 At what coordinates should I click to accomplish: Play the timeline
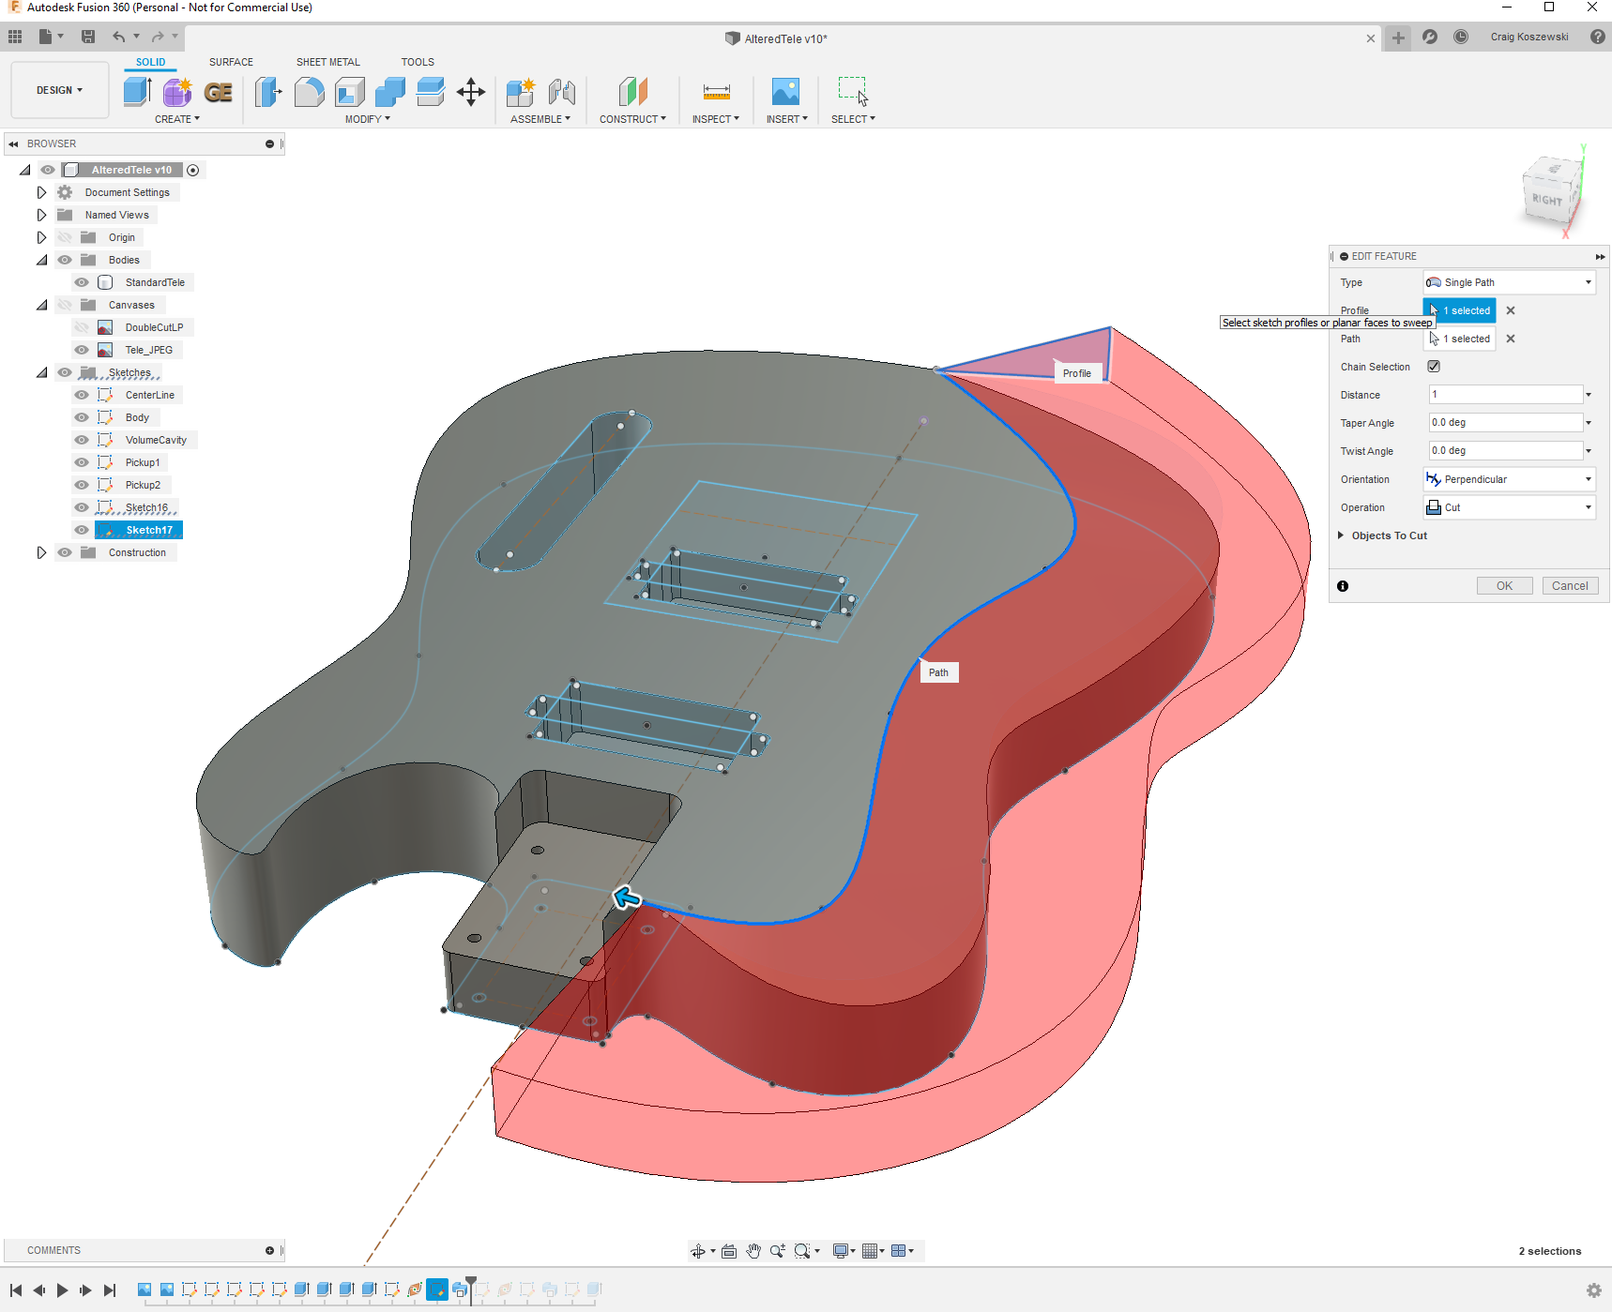point(62,1290)
